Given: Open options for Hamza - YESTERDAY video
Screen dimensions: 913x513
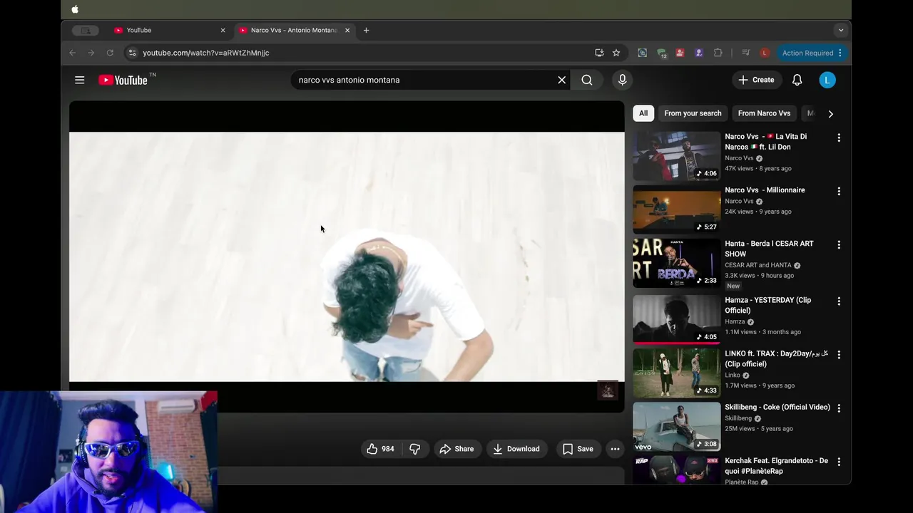Looking at the screenshot, I should (839, 301).
